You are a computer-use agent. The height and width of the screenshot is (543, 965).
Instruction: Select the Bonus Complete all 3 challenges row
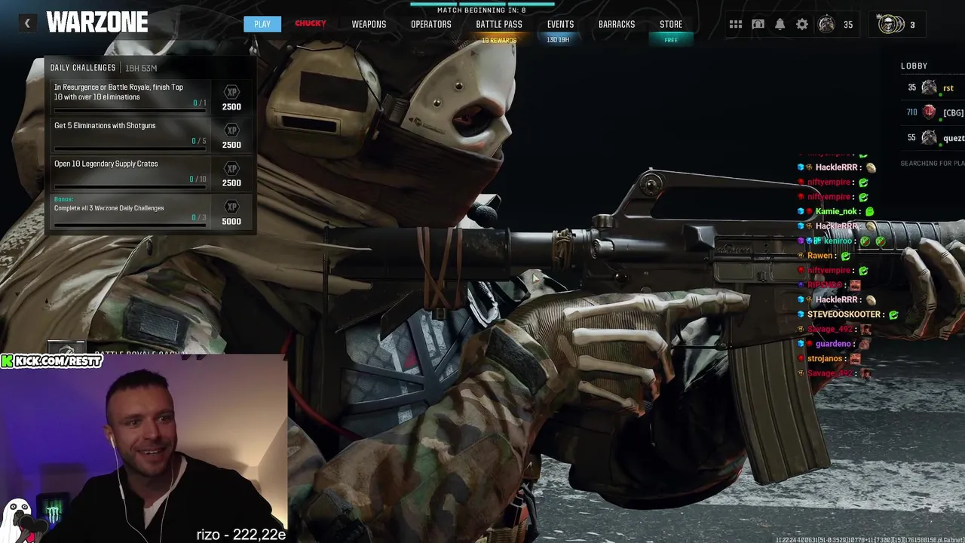pyautogui.click(x=151, y=212)
